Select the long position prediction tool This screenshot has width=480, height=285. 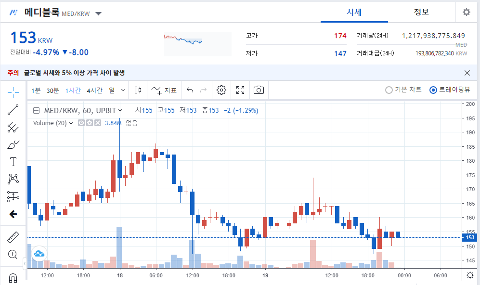13,196
